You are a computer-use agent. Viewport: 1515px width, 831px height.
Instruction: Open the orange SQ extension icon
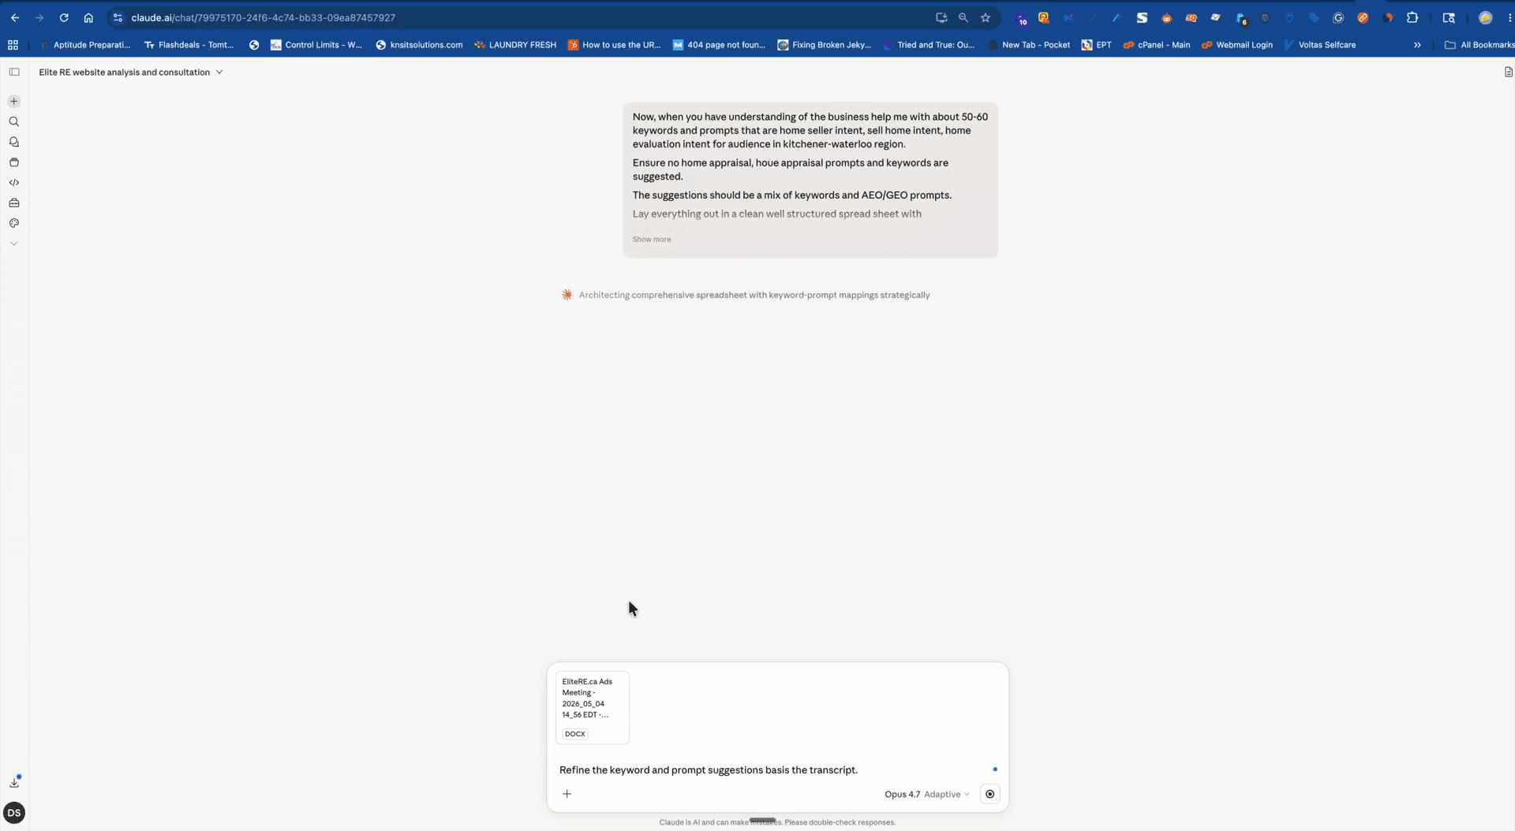pyautogui.click(x=1191, y=17)
